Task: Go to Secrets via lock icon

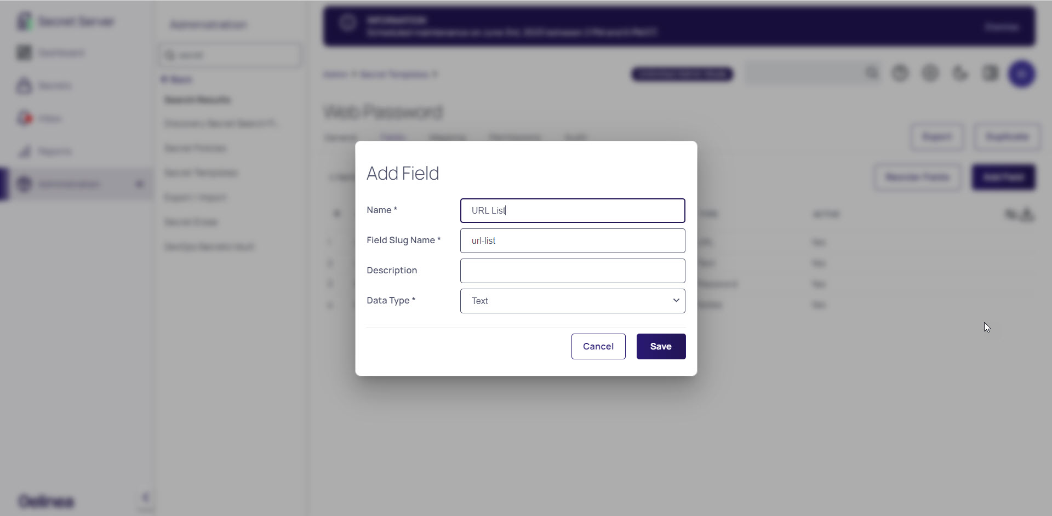Action: tap(24, 85)
